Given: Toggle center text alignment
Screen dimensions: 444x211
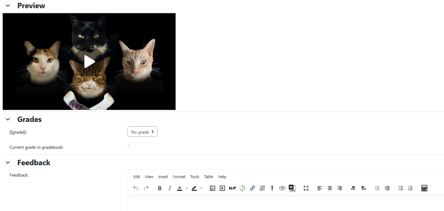Looking at the screenshot, I should click(x=330, y=189).
